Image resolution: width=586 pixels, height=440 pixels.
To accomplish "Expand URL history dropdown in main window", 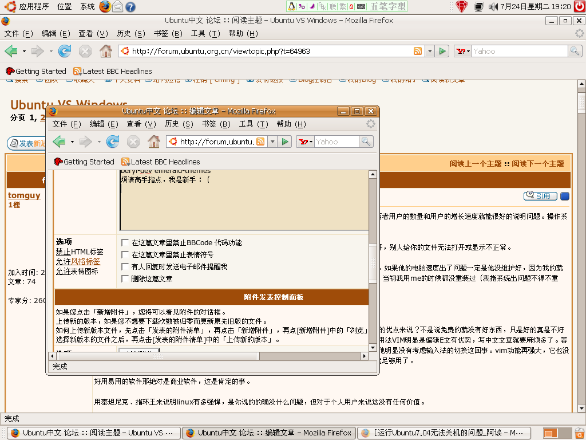I will pyautogui.click(x=430, y=51).
